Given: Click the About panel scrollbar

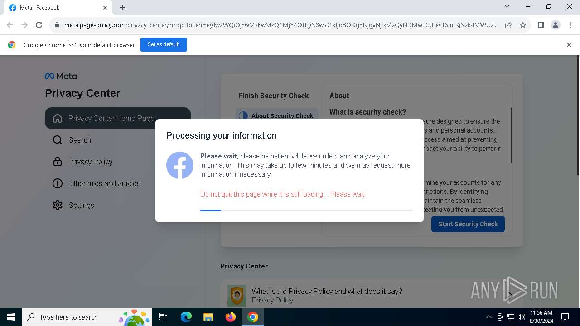Looking at the screenshot, I should (x=512, y=135).
